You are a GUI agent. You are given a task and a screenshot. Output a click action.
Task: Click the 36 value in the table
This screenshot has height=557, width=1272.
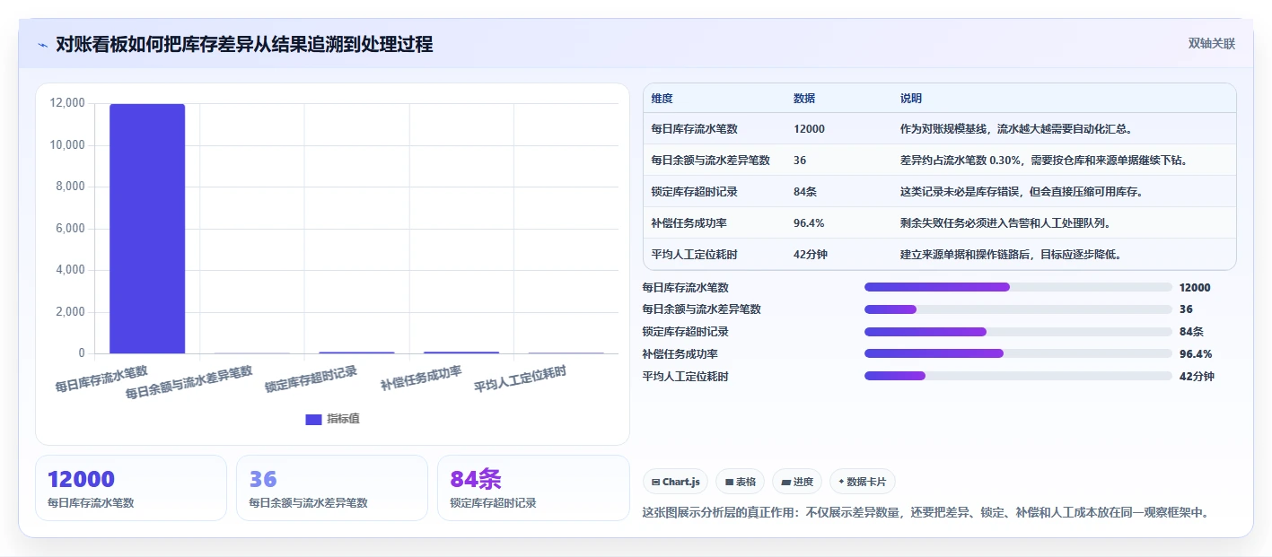800,160
